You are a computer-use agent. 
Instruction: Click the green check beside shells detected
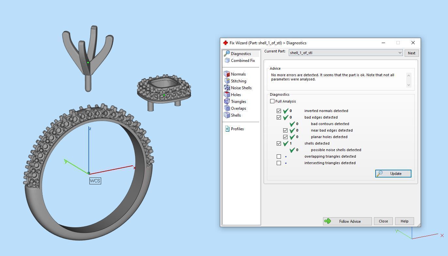(x=286, y=143)
